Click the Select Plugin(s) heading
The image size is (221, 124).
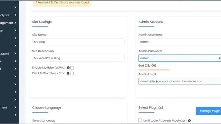[x=151, y=107]
